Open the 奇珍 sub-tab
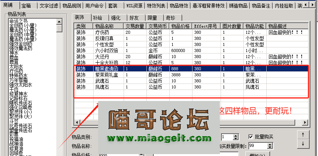 point(171,18)
